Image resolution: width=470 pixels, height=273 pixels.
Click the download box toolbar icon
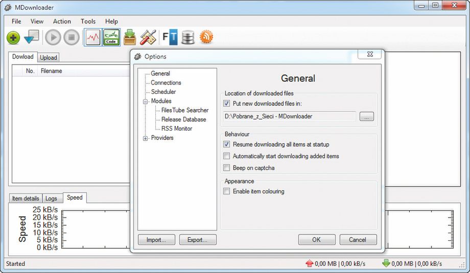(x=130, y=37)
